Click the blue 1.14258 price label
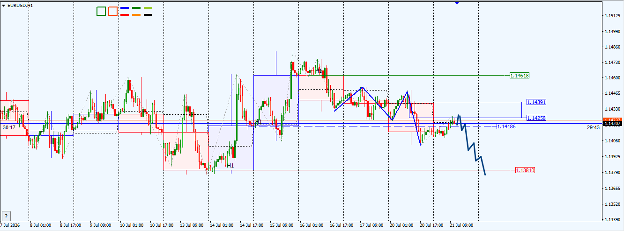 pyautogui.click(x=536, y=118)
